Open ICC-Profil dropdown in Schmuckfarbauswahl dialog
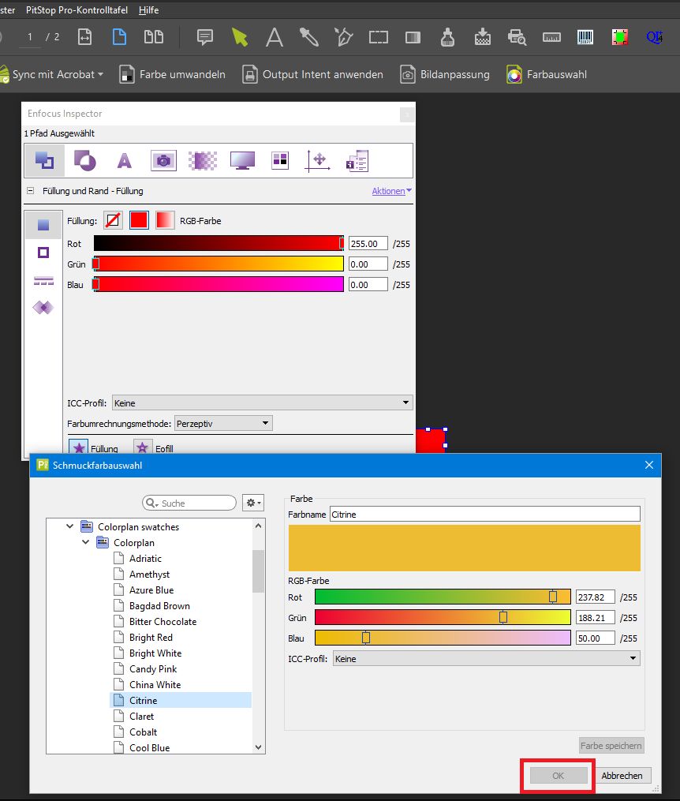The height and width of the screenshot is (801, 680). tap(486, 658)
